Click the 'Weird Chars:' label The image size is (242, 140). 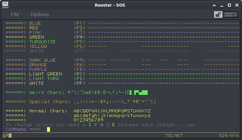47,93
